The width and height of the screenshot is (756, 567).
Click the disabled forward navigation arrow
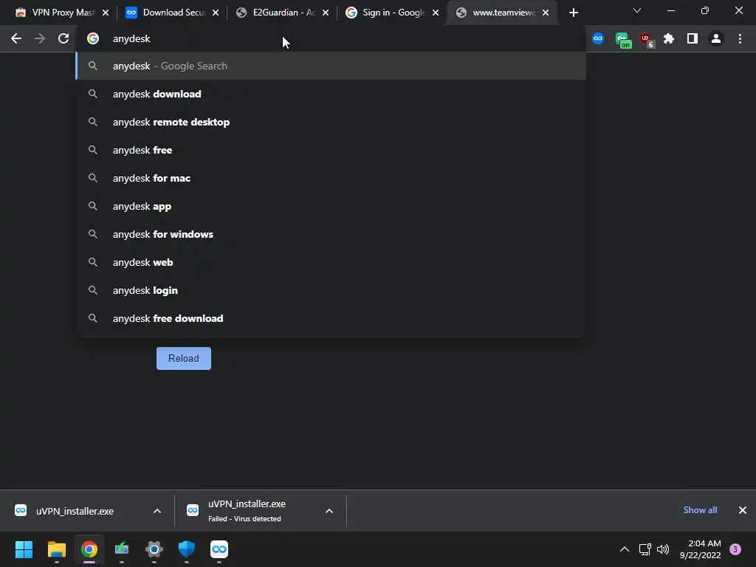[x=40, y=38]
